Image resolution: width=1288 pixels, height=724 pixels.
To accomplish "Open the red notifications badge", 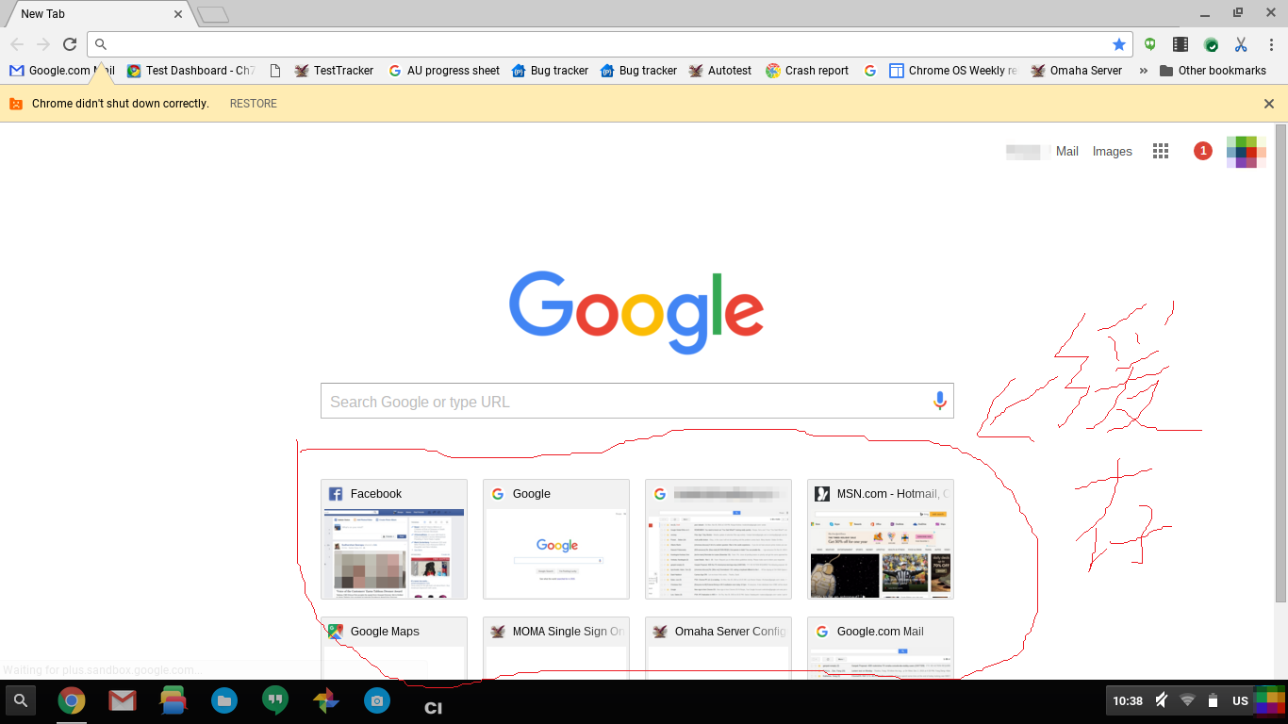I will pos(1203,151).
